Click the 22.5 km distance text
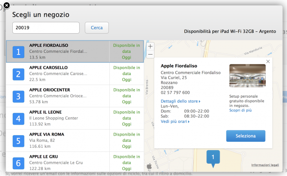The image size is (287, 176). pos(37,80)
